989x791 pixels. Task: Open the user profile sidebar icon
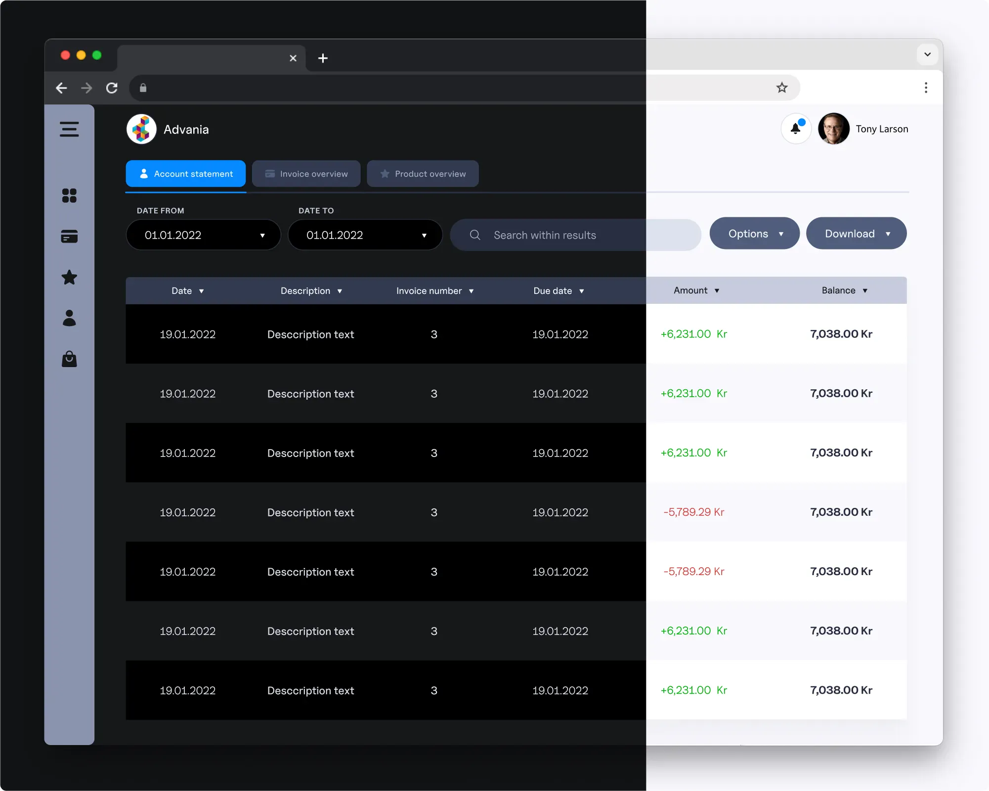click(69, 318)
